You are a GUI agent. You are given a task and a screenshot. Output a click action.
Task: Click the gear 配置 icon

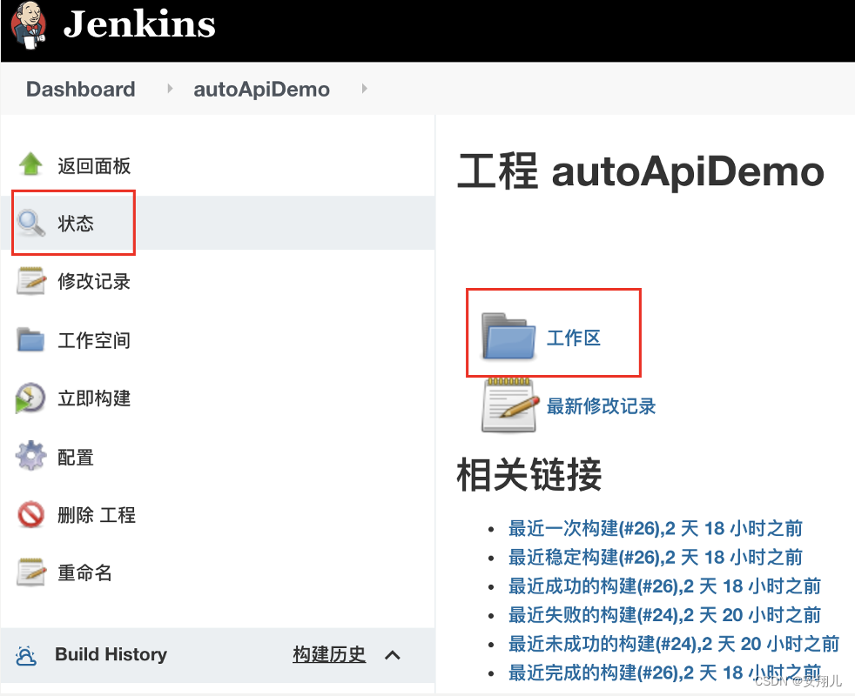[x=31, y=456]
